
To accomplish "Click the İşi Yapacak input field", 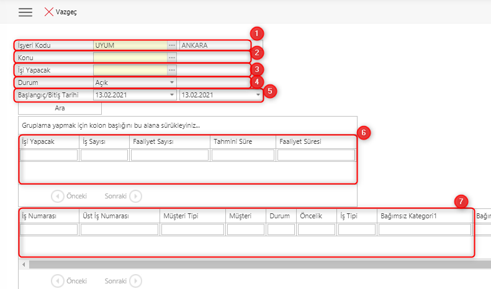I will [130, 70].
